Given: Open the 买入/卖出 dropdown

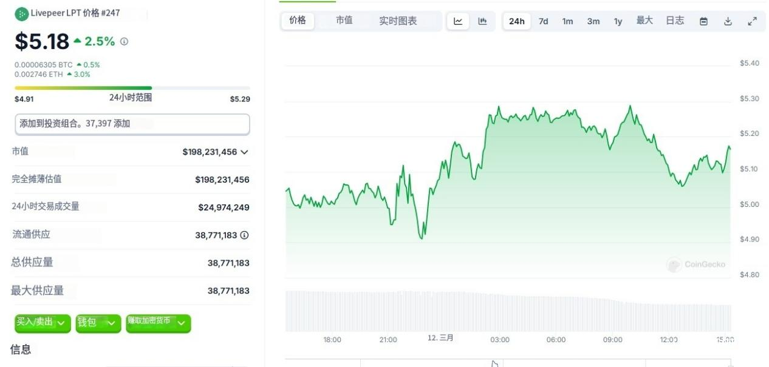Looking at the screenshot, I should pyautogui.click(x=43, y=323).
